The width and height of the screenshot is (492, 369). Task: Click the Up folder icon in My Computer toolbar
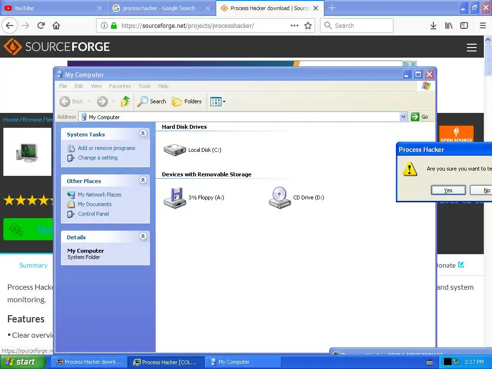pyautogui.click(x=125, y=101)
